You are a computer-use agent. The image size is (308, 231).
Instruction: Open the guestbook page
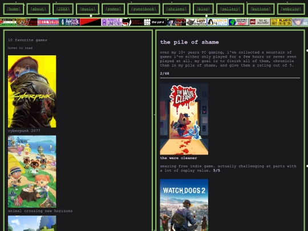[x=144, y=9]
